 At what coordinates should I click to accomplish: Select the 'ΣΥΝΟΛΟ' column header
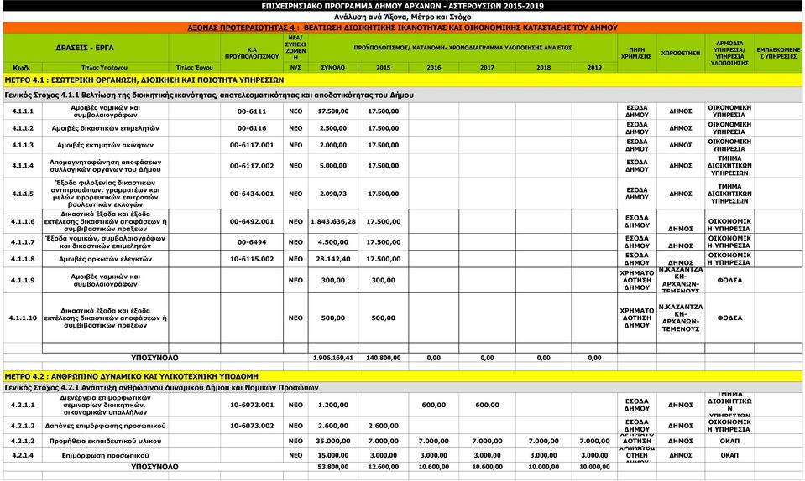point(332,68)
